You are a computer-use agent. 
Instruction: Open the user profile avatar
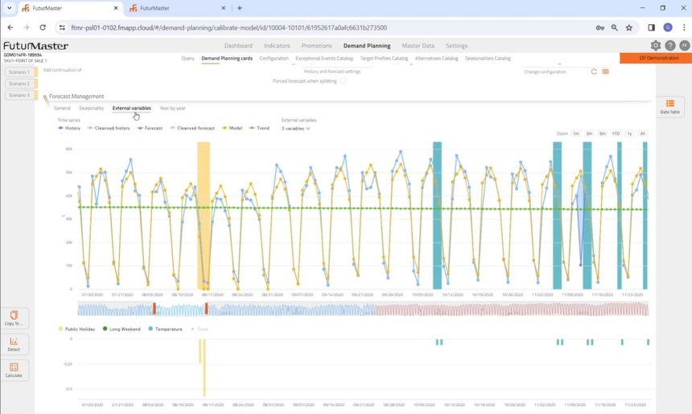point(684,45)
